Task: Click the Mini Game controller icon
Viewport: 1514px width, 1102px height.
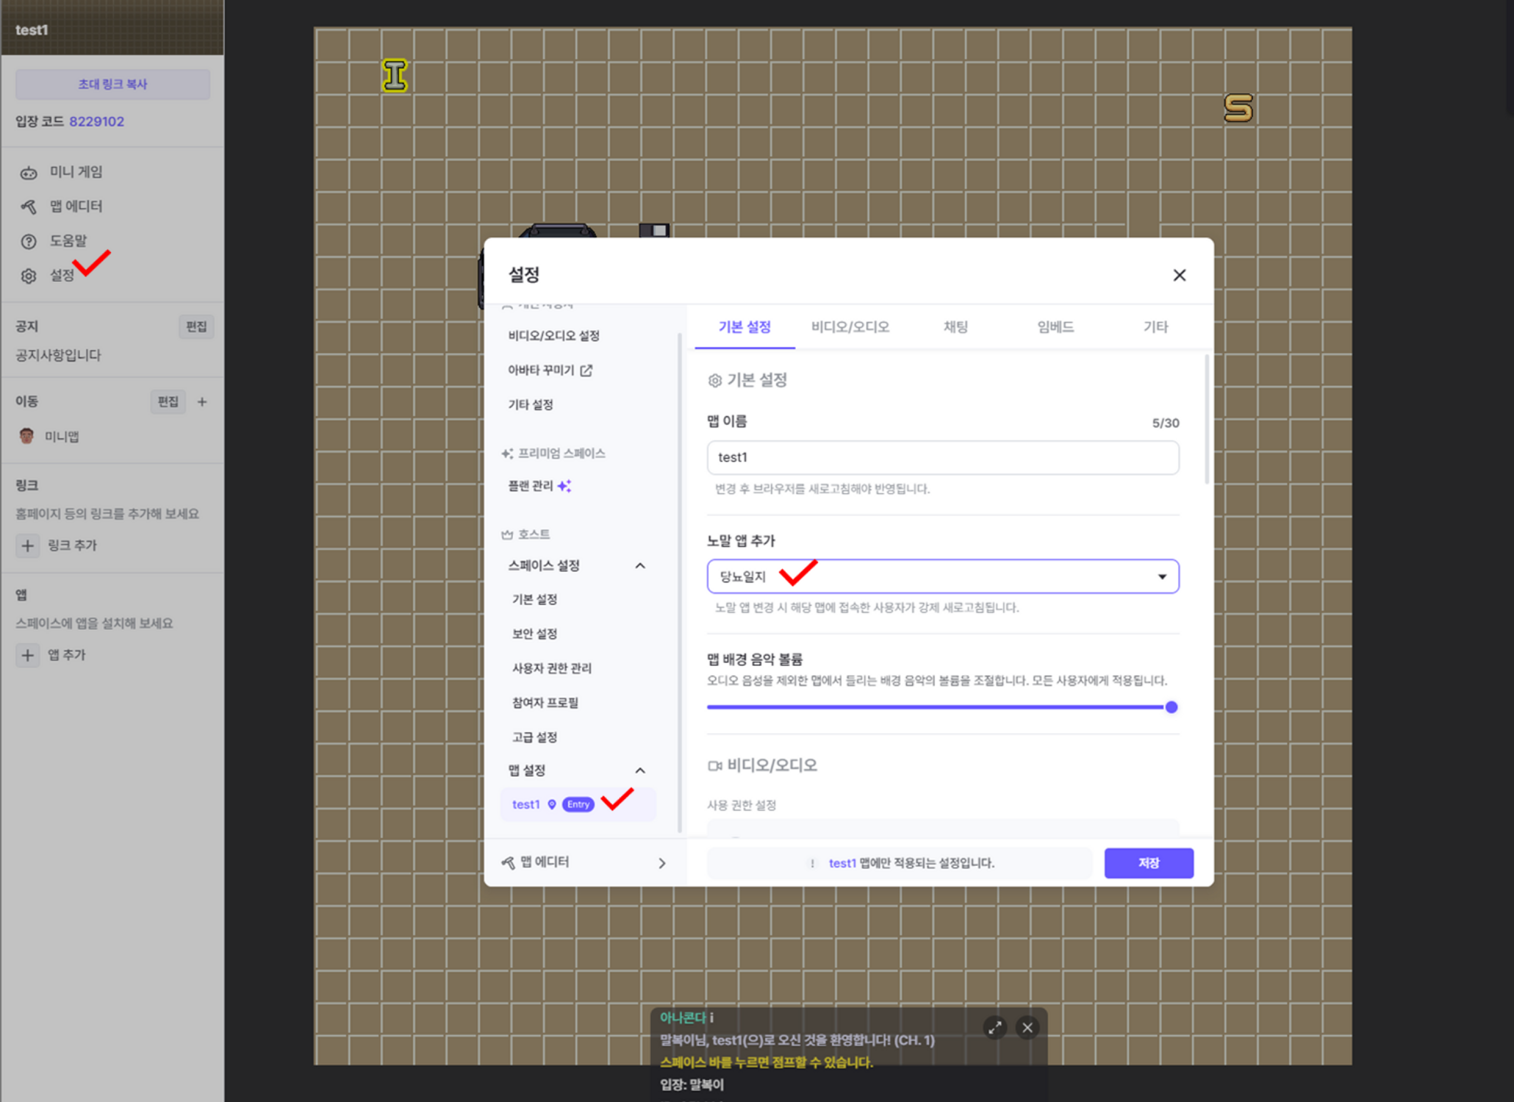Action: pos(28,173)
